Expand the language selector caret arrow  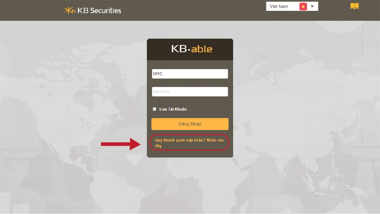click(x=312, y=6)
